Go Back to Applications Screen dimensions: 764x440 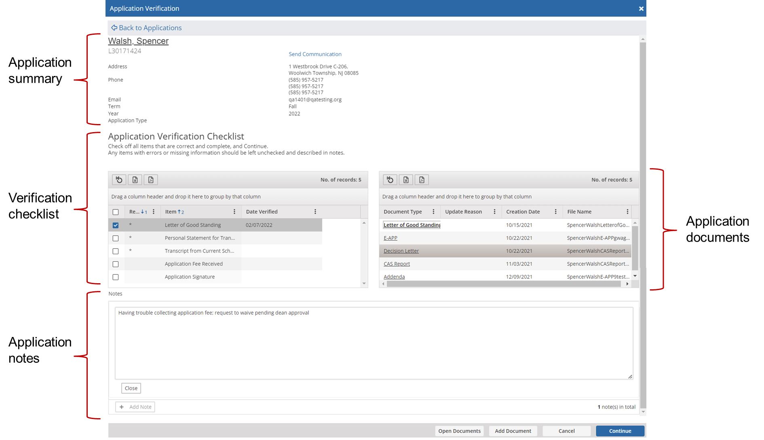150,27
